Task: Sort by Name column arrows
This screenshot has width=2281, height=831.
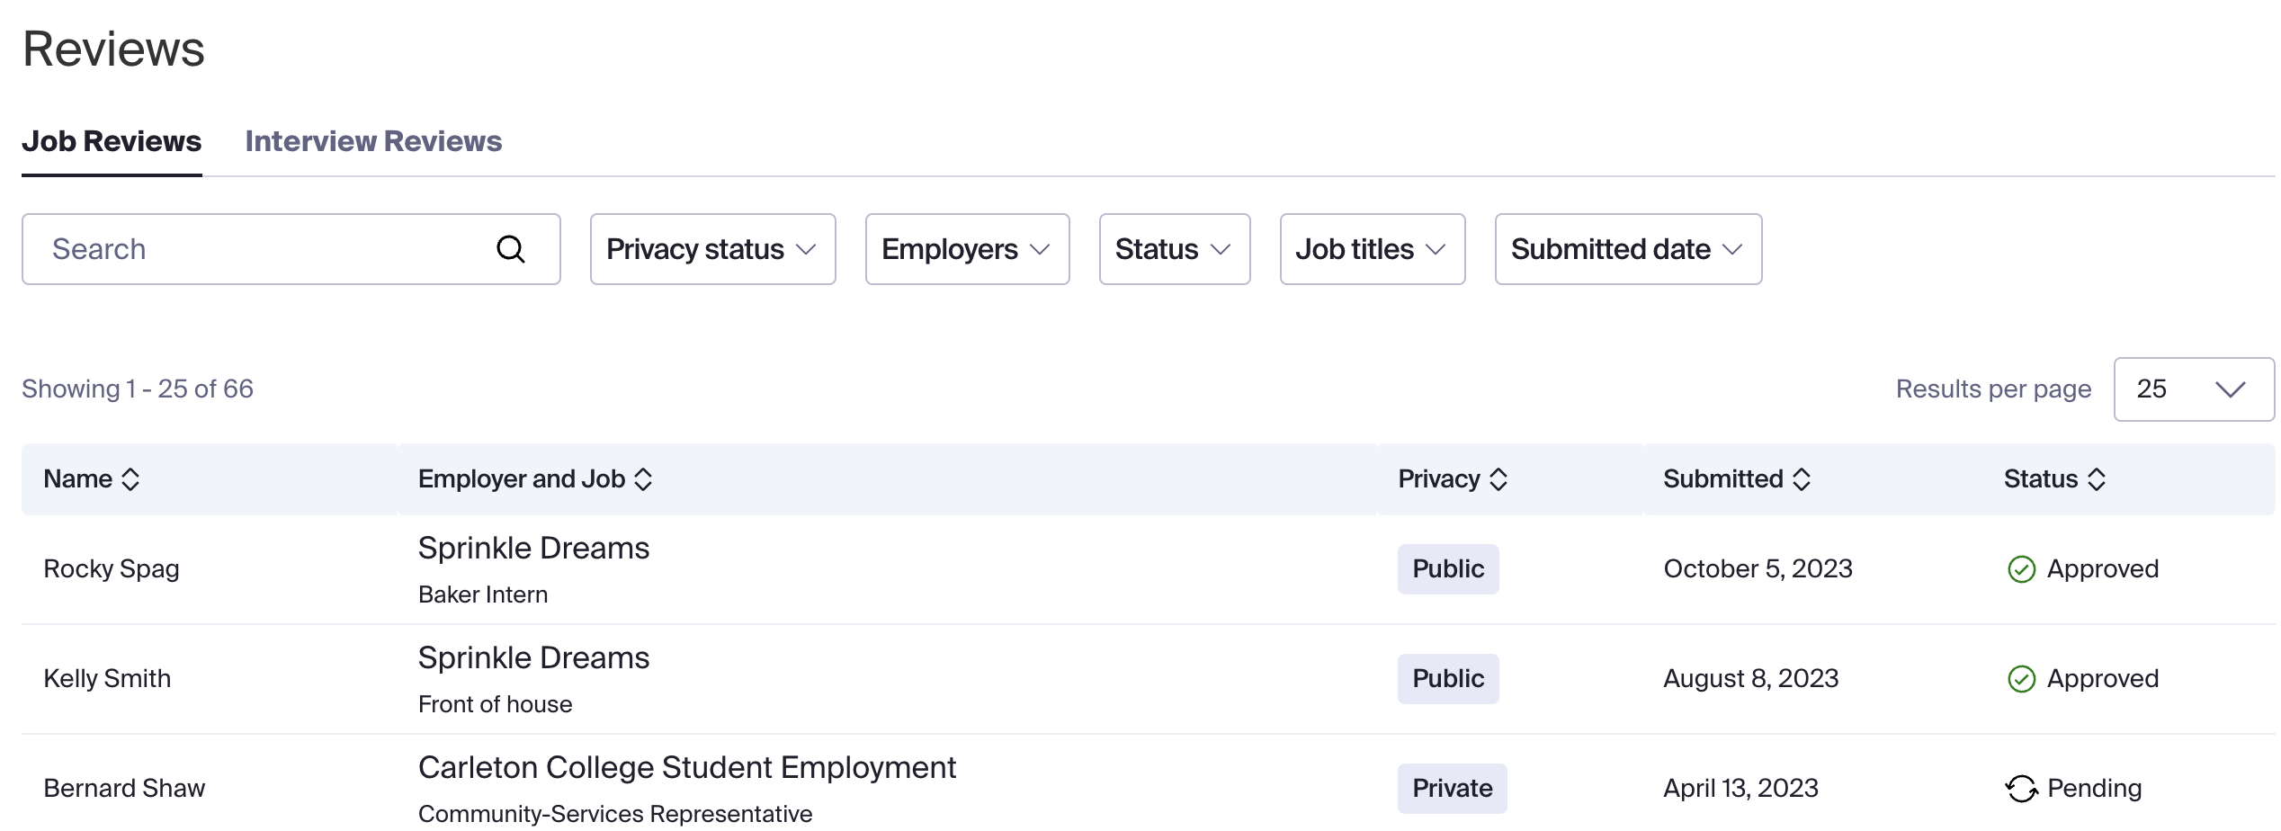Action: click(130, 479)
